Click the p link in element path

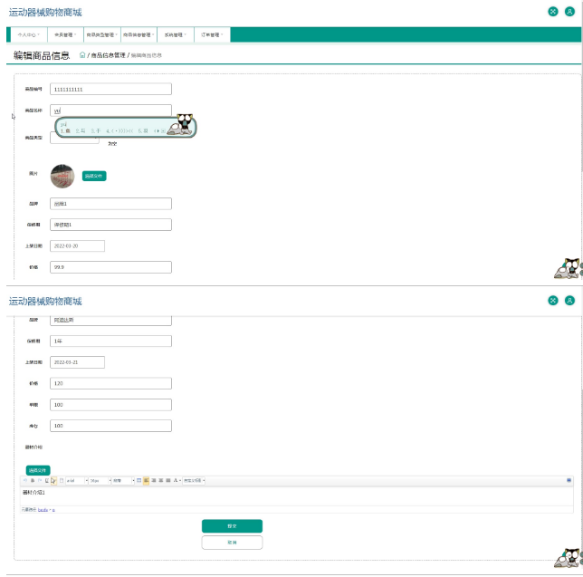click(53, 510)
